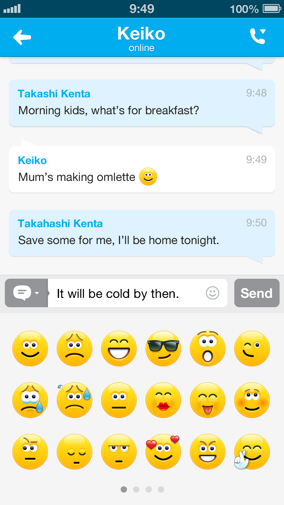This screenshot has height=505, width=284.
Task: Pick the tongue-out emoticon
Action: pyautogui.click(x=207, y=400)
